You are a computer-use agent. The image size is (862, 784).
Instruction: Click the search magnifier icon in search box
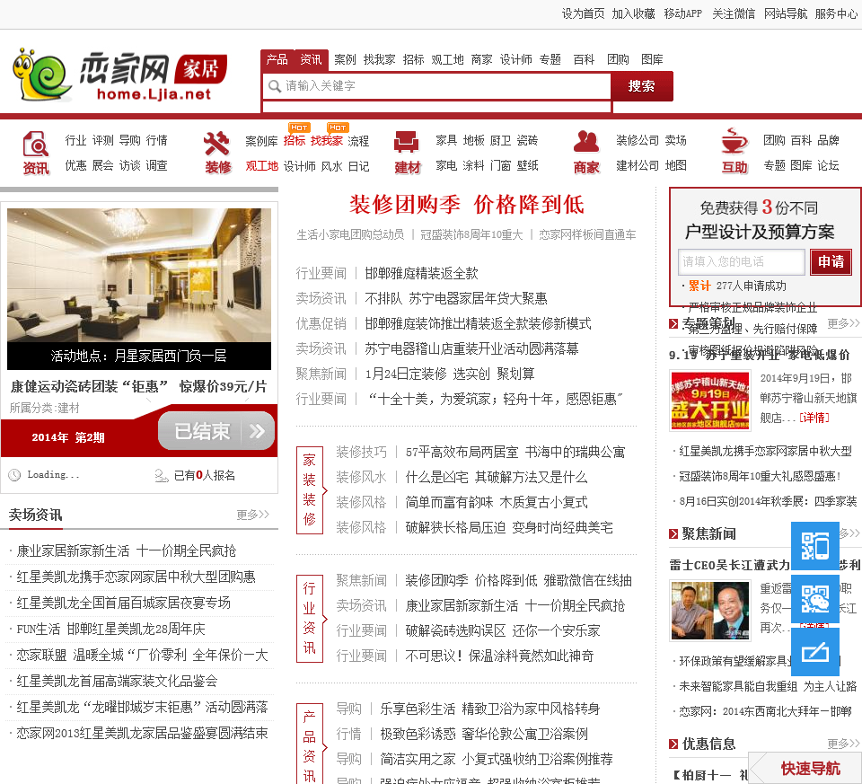click(x=274, y=86)
